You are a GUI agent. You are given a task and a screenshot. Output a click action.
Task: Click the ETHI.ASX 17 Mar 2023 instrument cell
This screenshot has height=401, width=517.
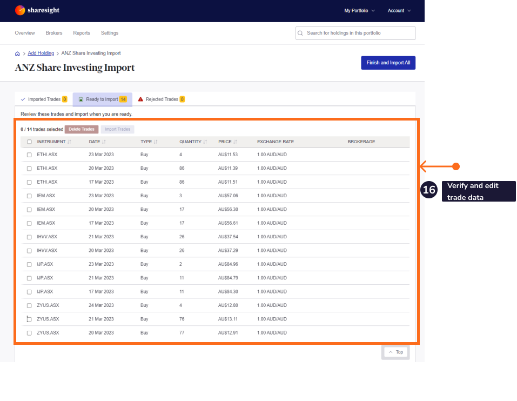pos(47,182)
